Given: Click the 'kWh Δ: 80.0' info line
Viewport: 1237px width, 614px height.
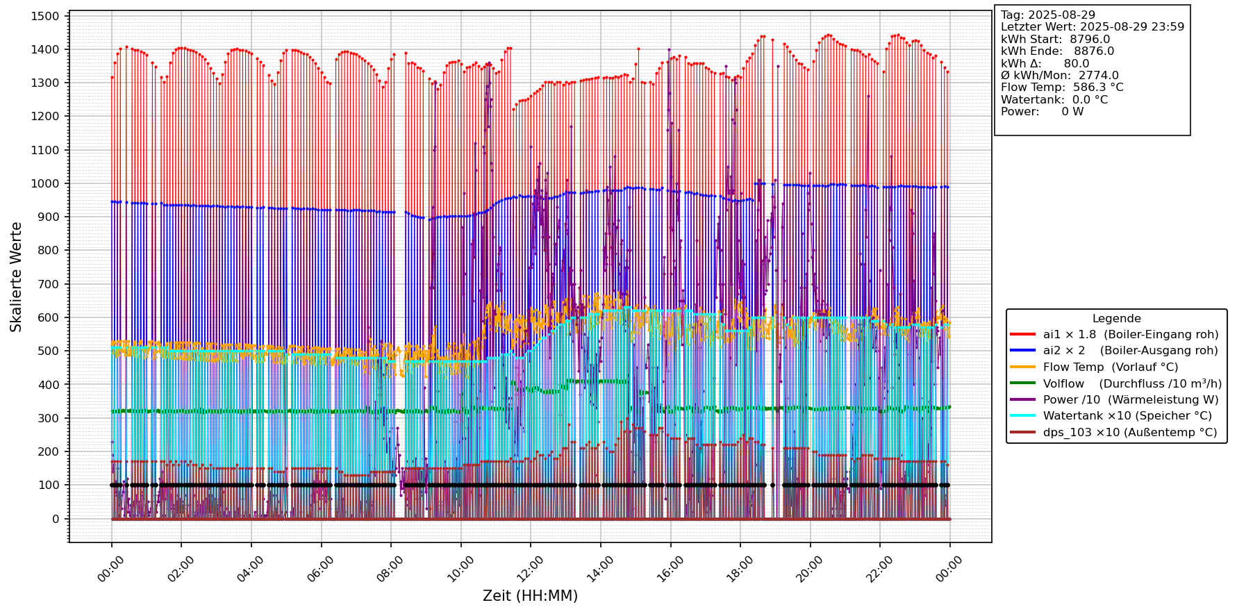Looking at the screenshot, I should click(x=1045, y=63).
